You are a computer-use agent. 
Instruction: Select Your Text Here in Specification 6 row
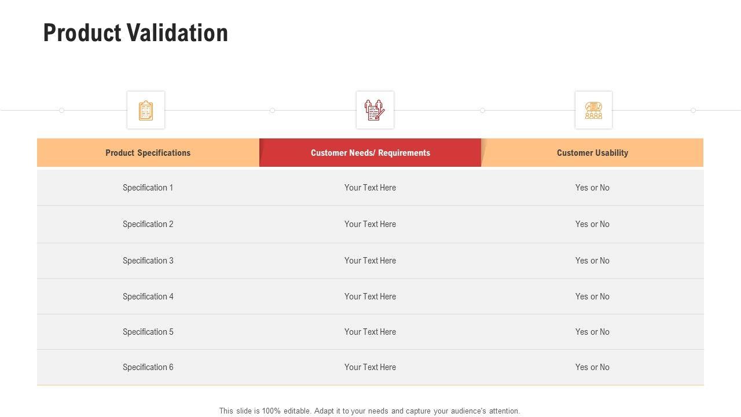tap(370, 367)
